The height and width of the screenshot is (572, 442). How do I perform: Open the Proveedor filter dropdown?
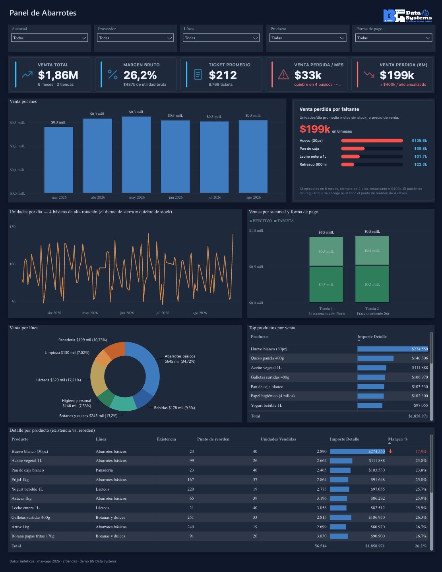(135, 38)
